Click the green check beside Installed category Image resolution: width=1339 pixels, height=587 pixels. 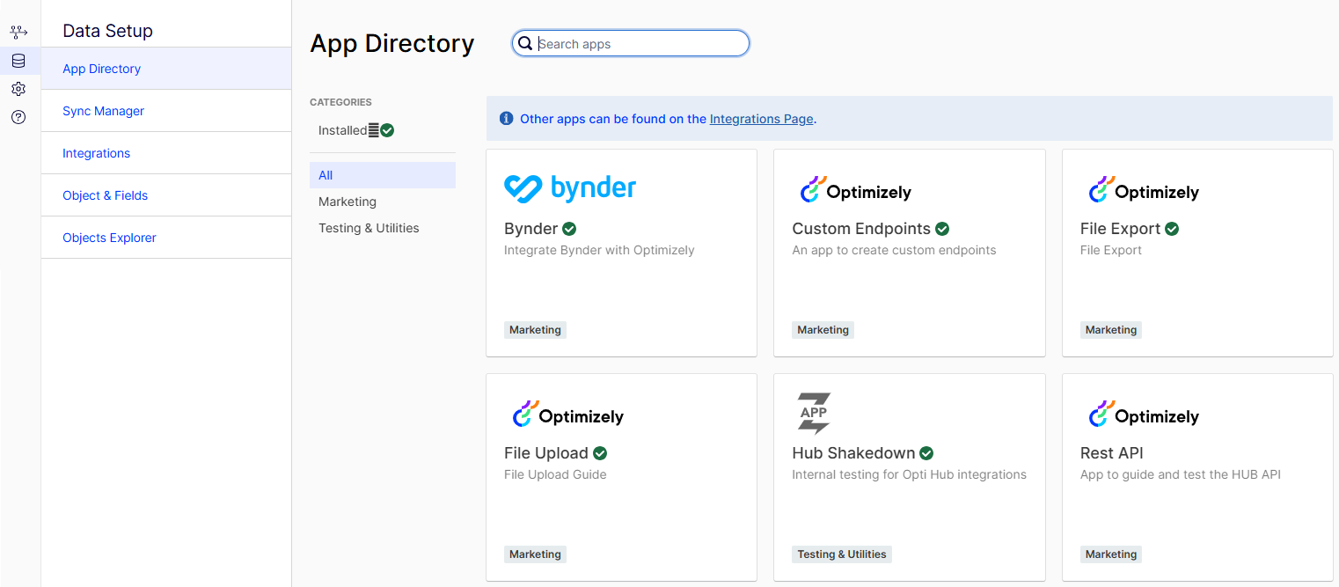point(387,130)
